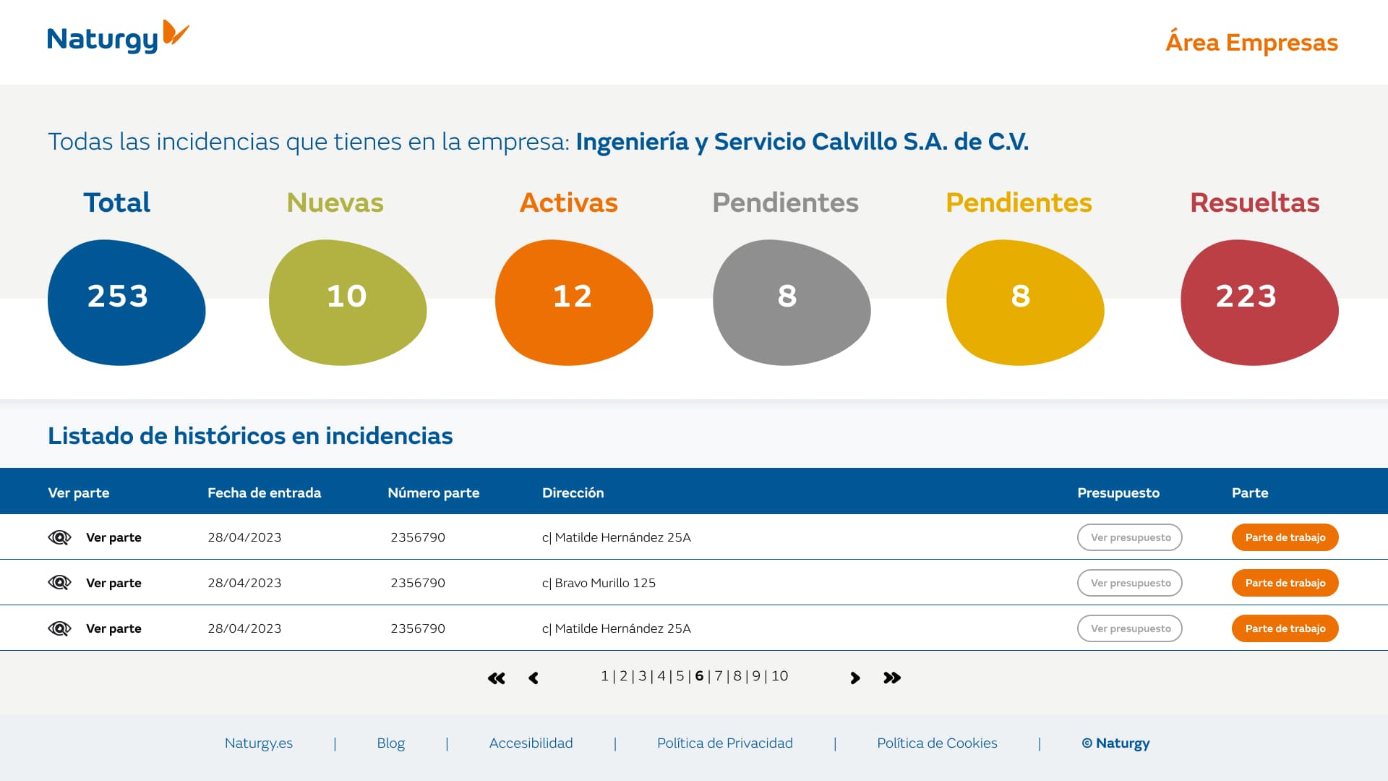Go to page 10 in pagination
1388x781 pixels.
(x=779, y=676)
